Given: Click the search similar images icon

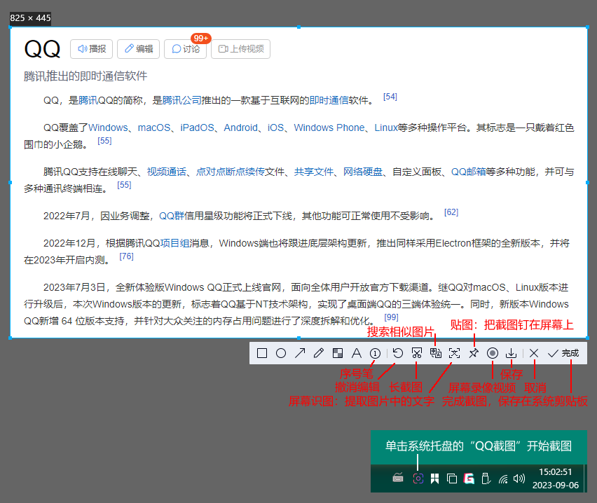Looking at the screenshot, I should coord(436,353).
